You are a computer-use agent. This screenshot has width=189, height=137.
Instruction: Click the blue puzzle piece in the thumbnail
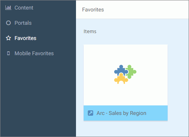[x=121, y=70]
